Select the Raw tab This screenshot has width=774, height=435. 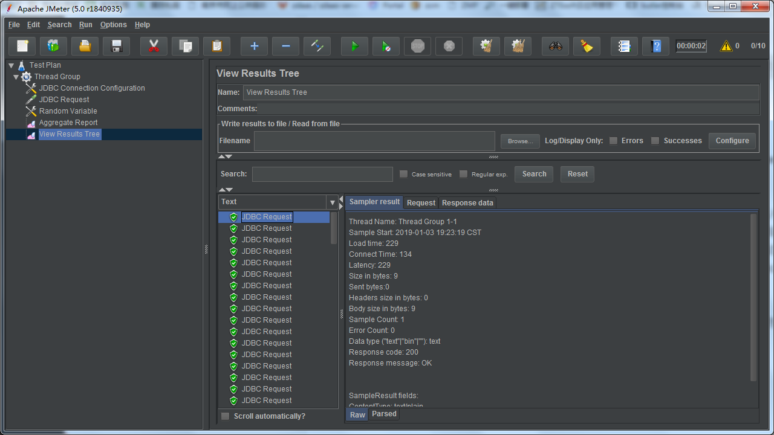click(357, 414)
